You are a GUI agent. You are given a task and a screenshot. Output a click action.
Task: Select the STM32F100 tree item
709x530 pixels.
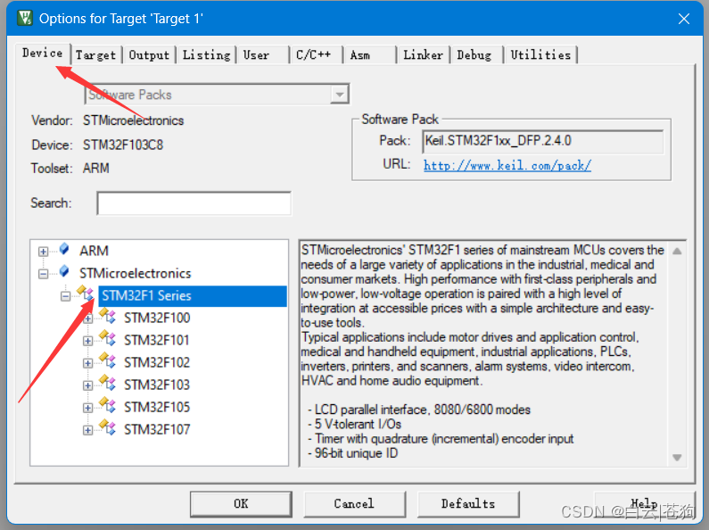coord(157,318)
